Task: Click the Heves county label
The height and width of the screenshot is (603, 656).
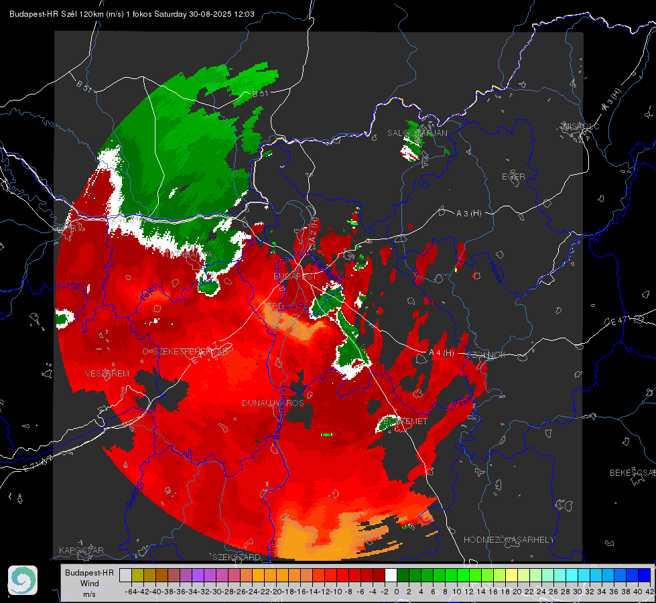Action: point(497,271)
